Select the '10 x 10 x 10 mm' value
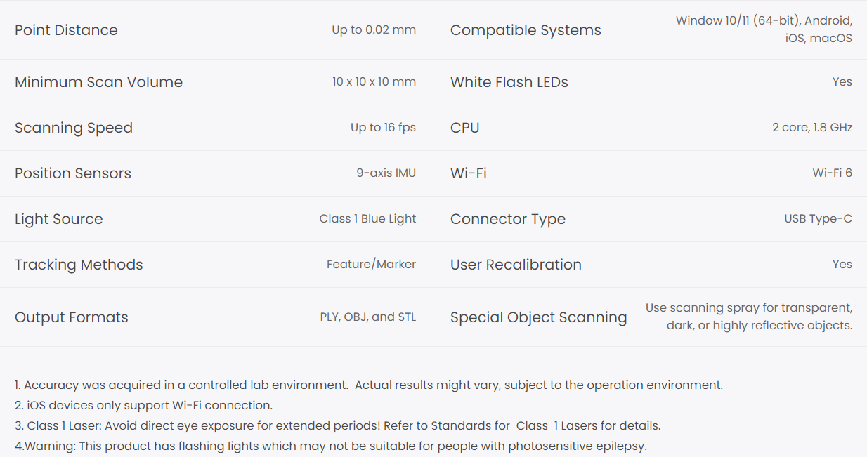Image resolution: width=867 pixels, height=457 pixels. (x=374, y=82)
